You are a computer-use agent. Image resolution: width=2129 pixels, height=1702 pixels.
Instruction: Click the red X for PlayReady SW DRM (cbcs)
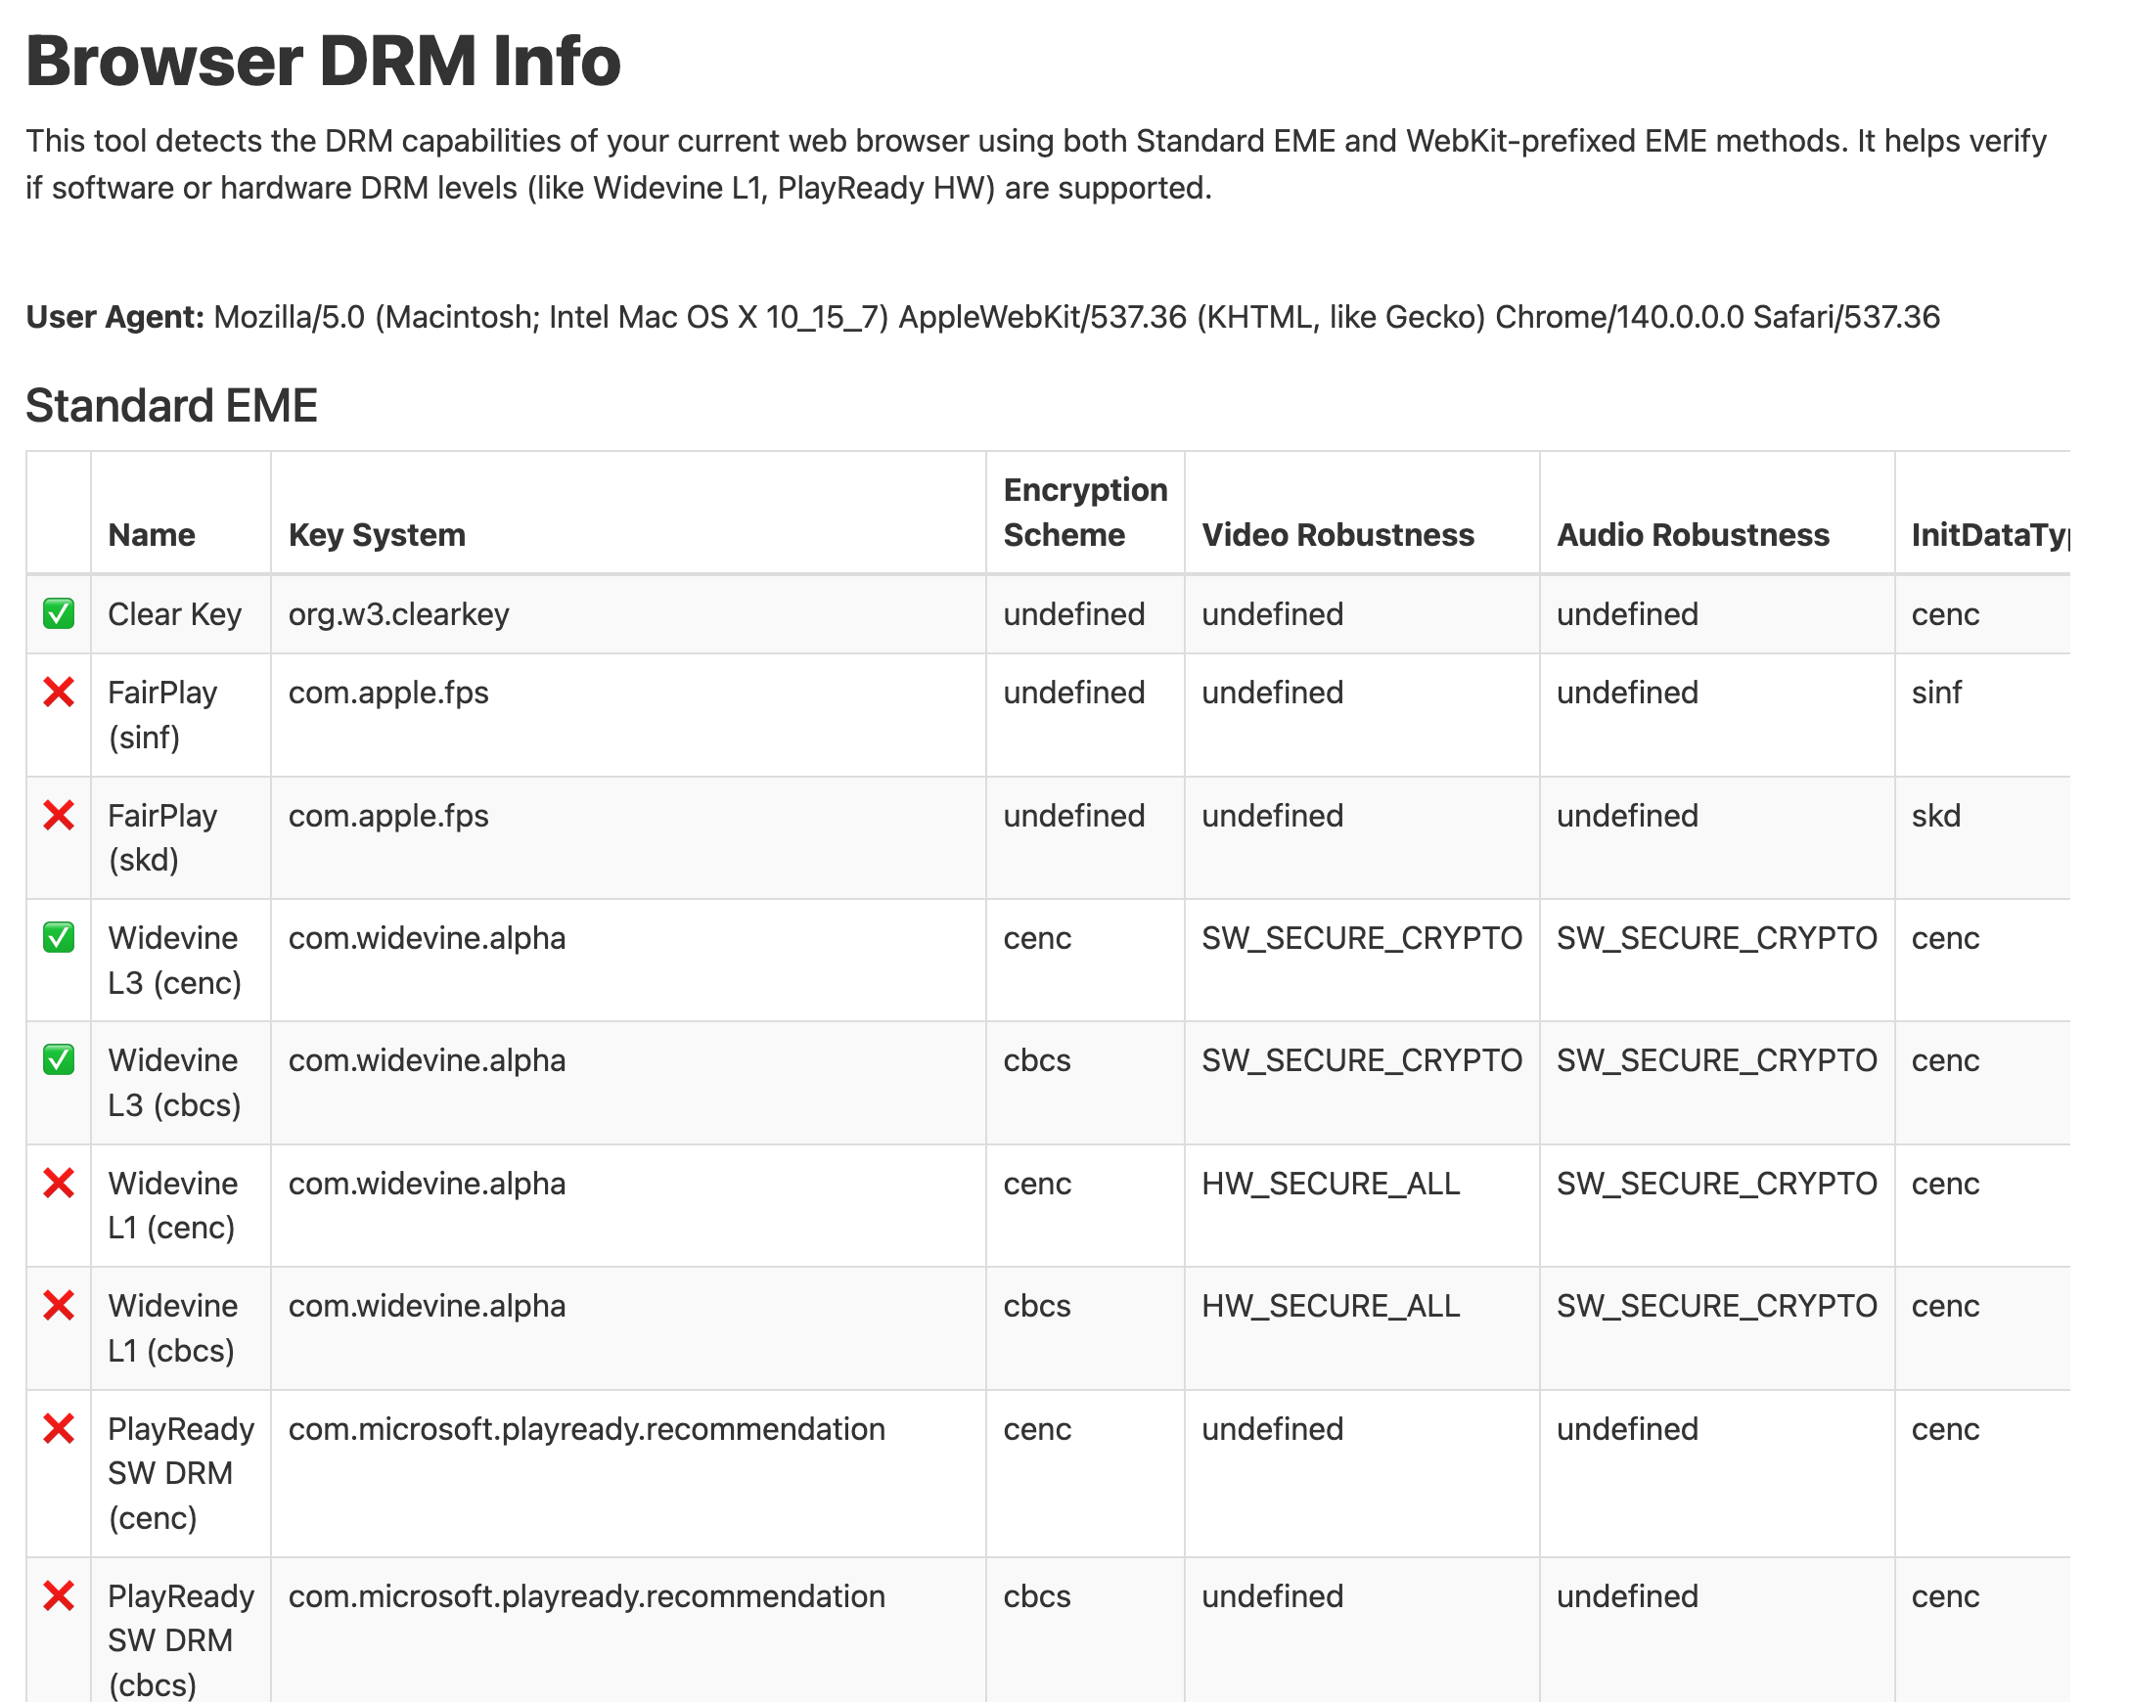coord(59,1596)
